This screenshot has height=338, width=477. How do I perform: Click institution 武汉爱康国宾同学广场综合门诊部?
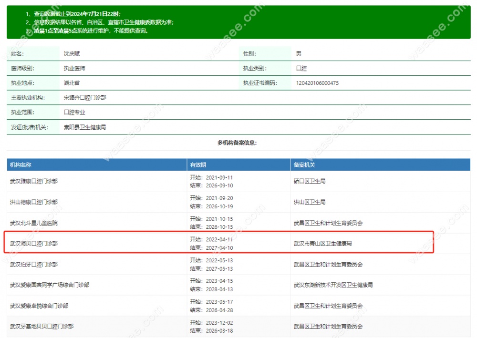[x=50, y=285]
